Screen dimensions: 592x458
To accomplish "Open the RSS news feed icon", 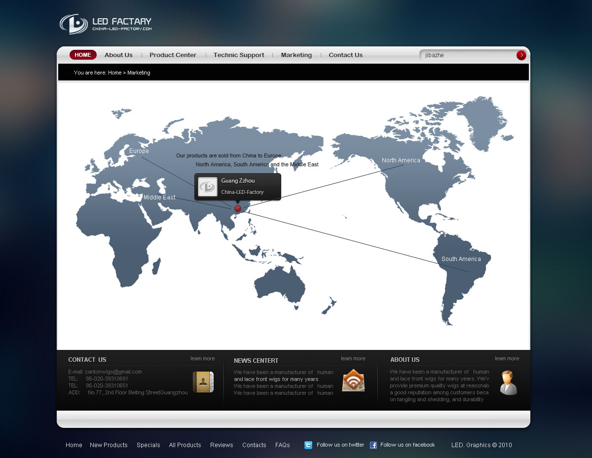I will click(x=353, y=381).
